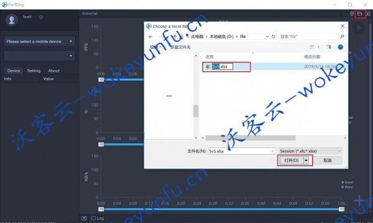Click the 5v5.xlsx rename text box
The image size is (373, 223).
[x=223, y=67]
